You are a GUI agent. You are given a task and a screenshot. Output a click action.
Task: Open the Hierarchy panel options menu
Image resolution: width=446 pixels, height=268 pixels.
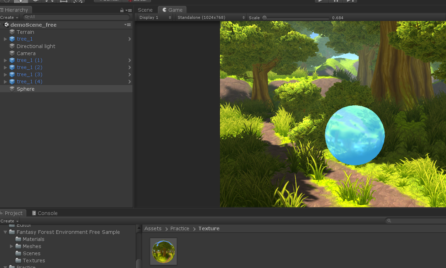pyautogui.click(x=129, y=10)
